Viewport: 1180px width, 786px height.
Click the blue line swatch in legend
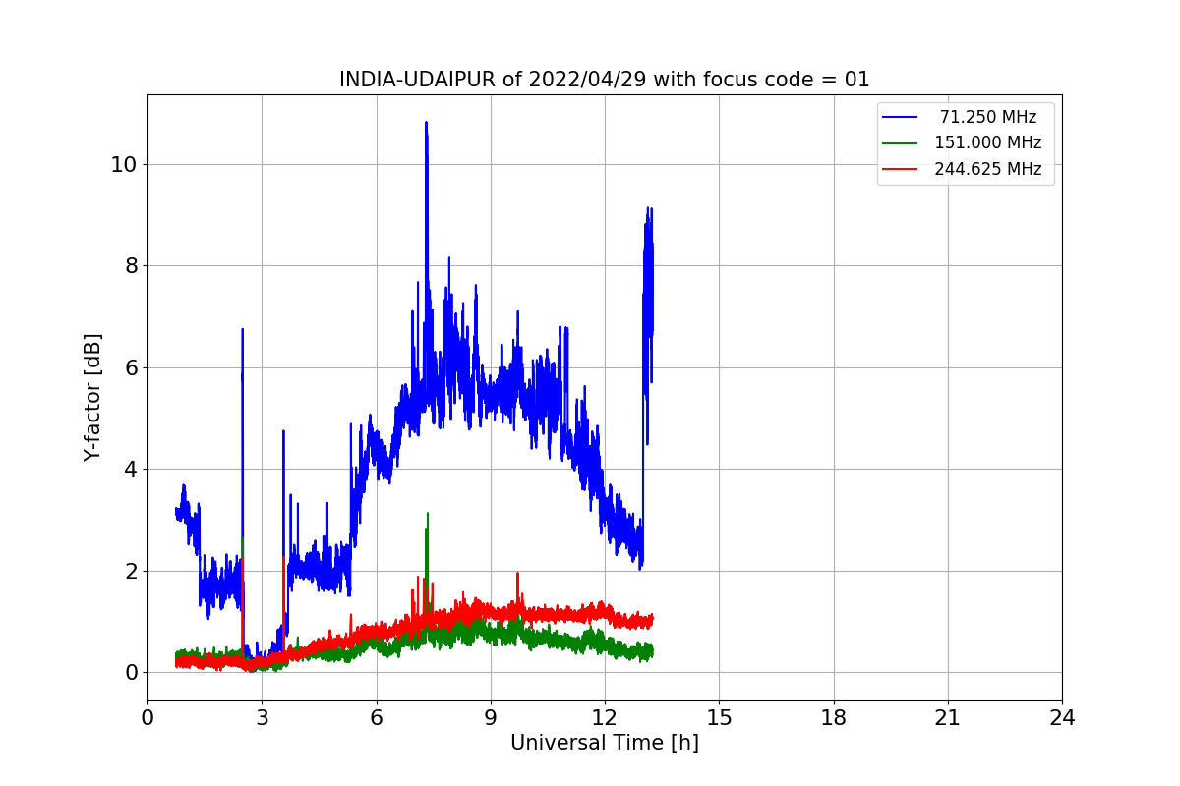[900, 117]
